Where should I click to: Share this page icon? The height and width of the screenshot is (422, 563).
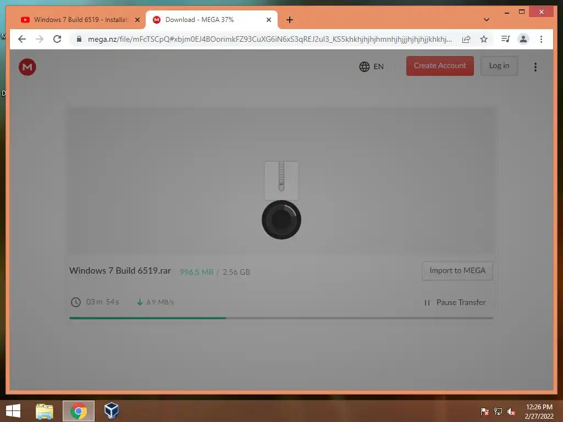[x=466, y=39]
